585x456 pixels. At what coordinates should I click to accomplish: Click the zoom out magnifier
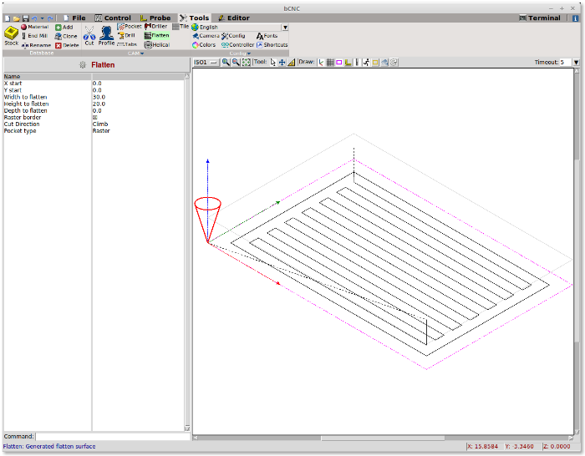pos(236,63)
